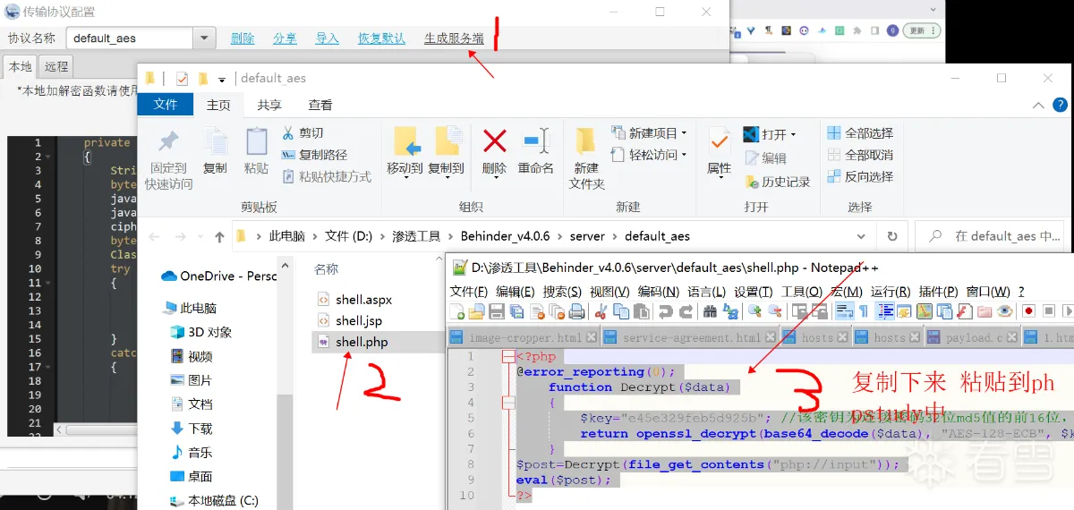Image resolution: width=1074 pixels, height=510 pixels.
Task: Click New Folder in Explorer ribbon
Action: [586, 159]
